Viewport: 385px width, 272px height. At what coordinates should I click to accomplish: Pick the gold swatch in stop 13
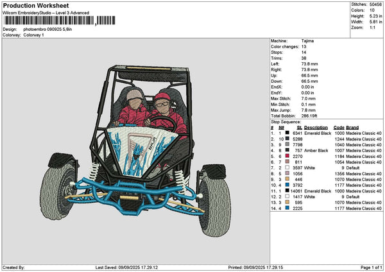[287, 202]
